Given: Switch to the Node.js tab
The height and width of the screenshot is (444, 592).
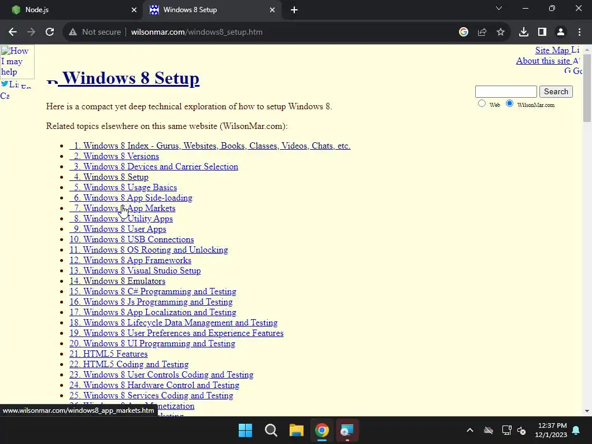Looking at the screenshot, I should point(71,10).
